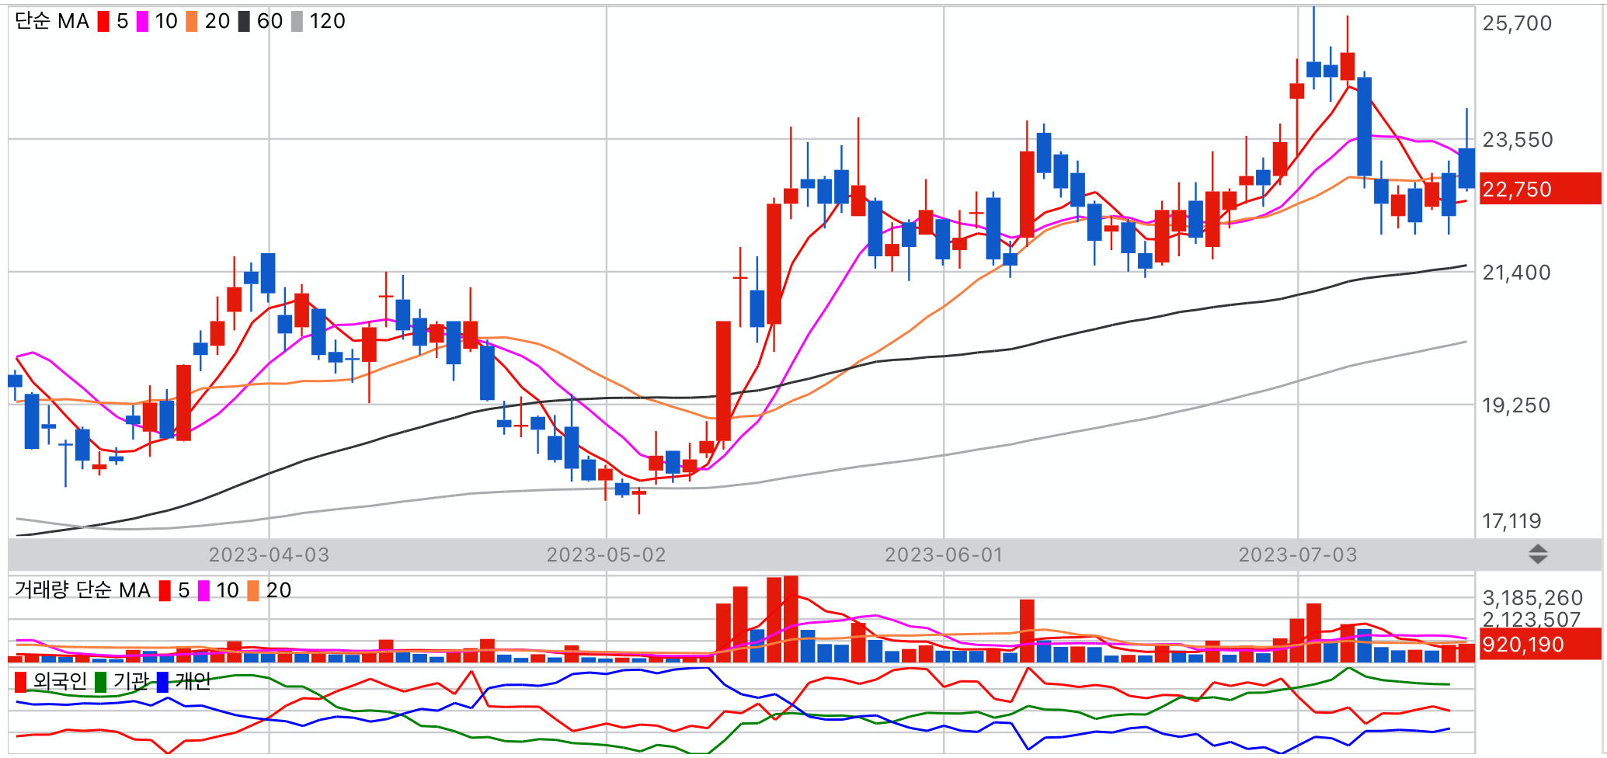Click the red MA 5 legend swatch

coord(103,22)
